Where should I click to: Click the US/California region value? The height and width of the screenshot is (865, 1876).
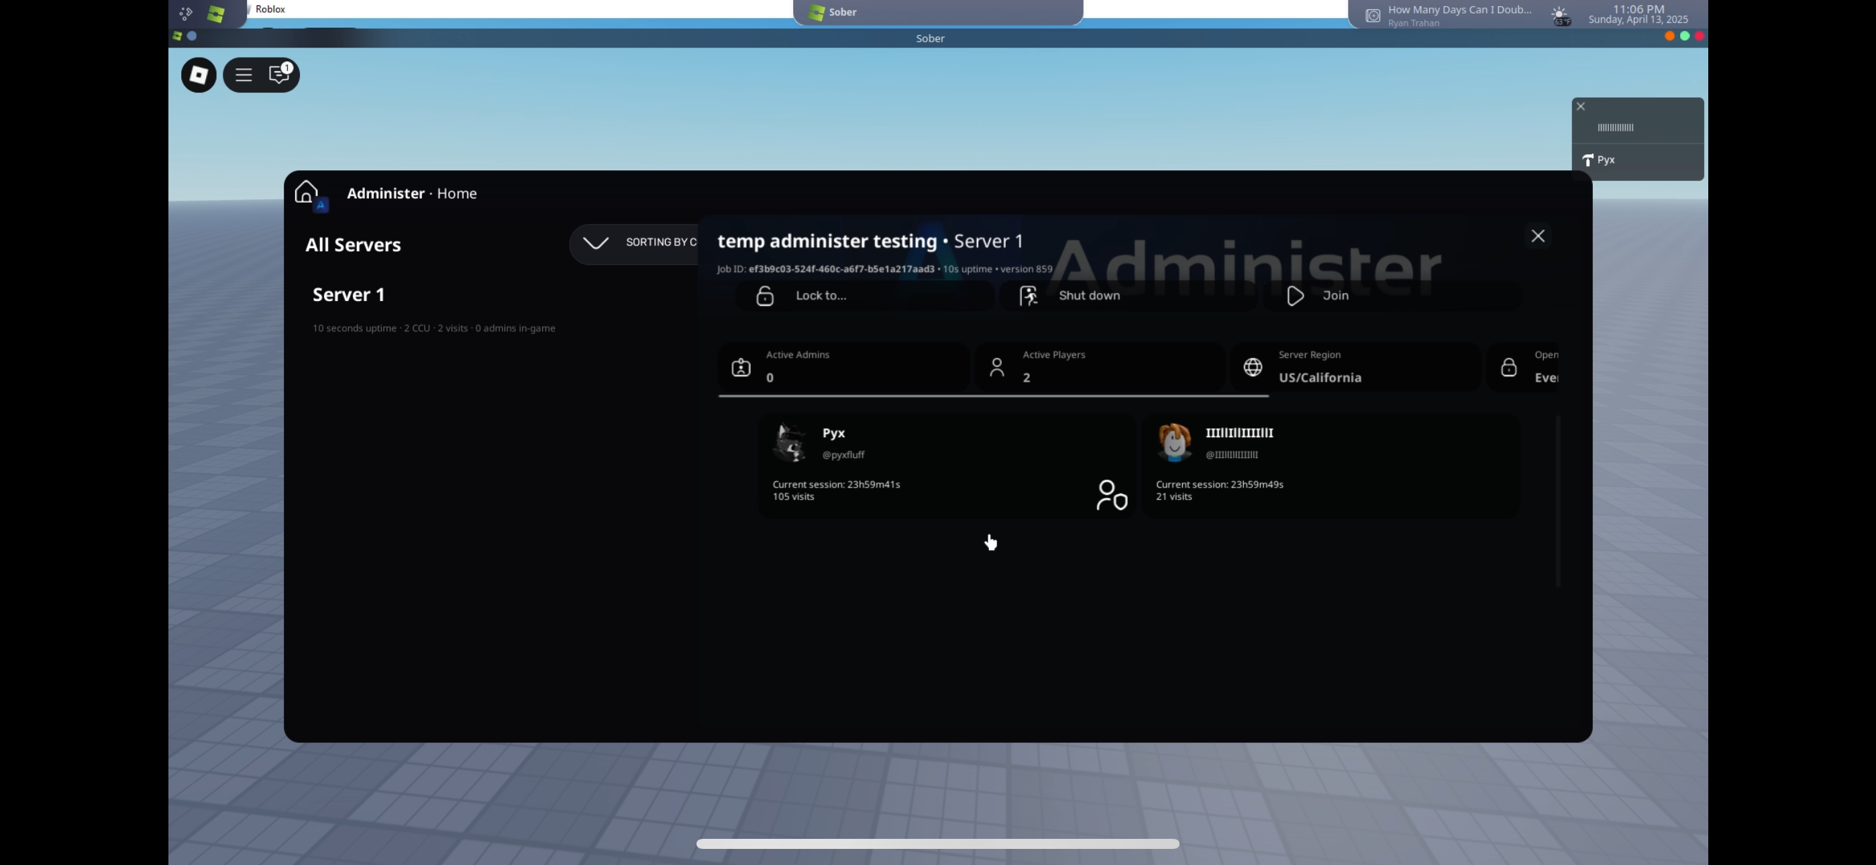coord(1320,378)
